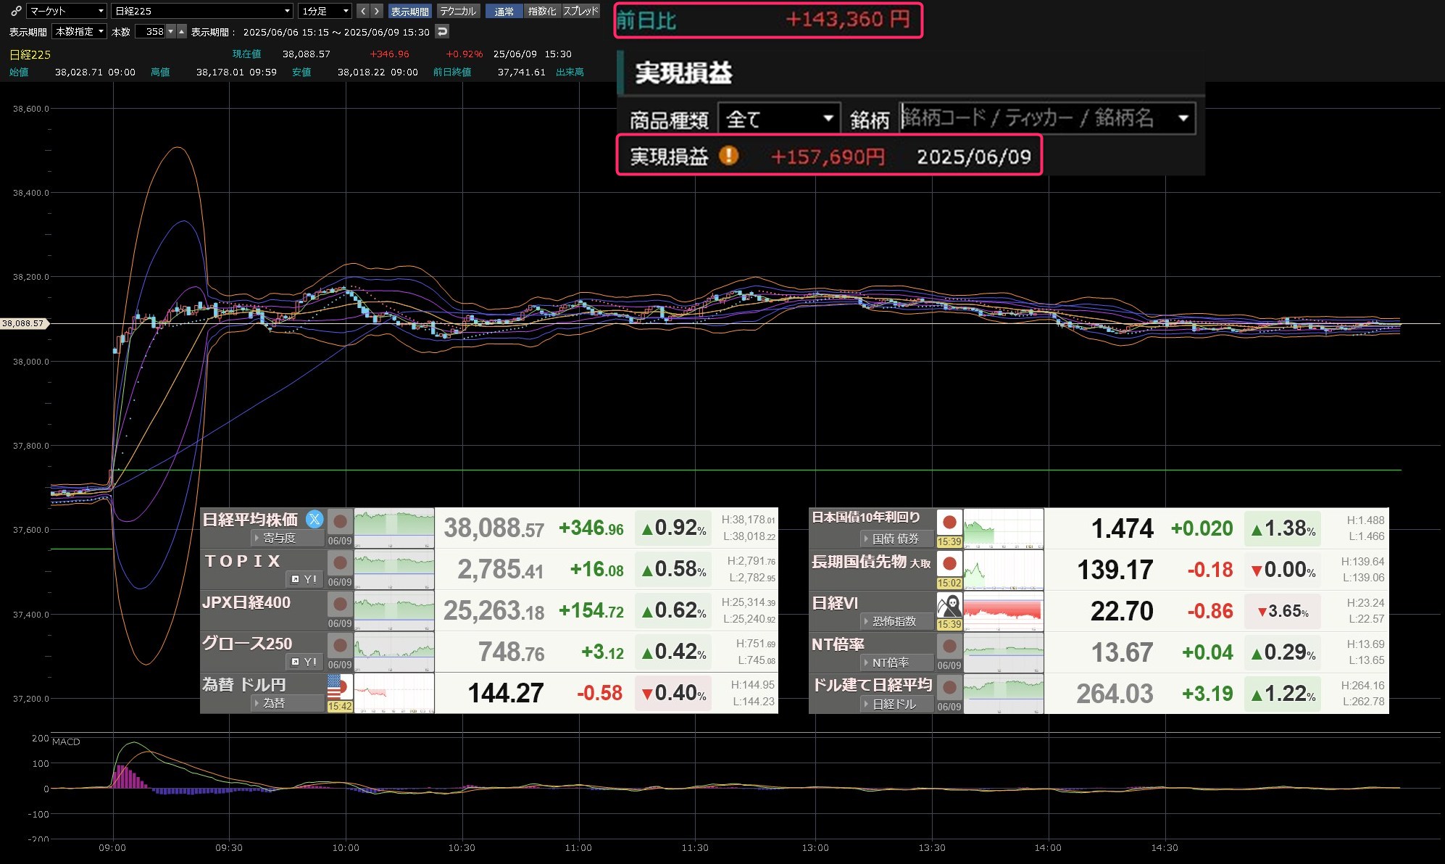Increase 本数 with up arrow
1445x864 pixels.
182,31
